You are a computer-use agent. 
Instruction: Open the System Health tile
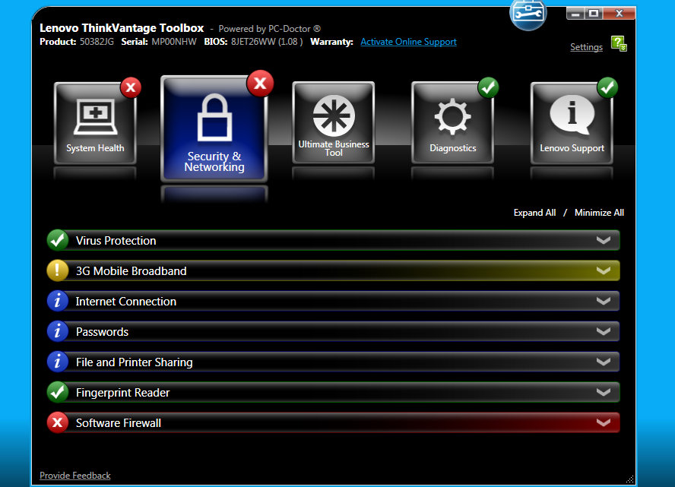95,123
